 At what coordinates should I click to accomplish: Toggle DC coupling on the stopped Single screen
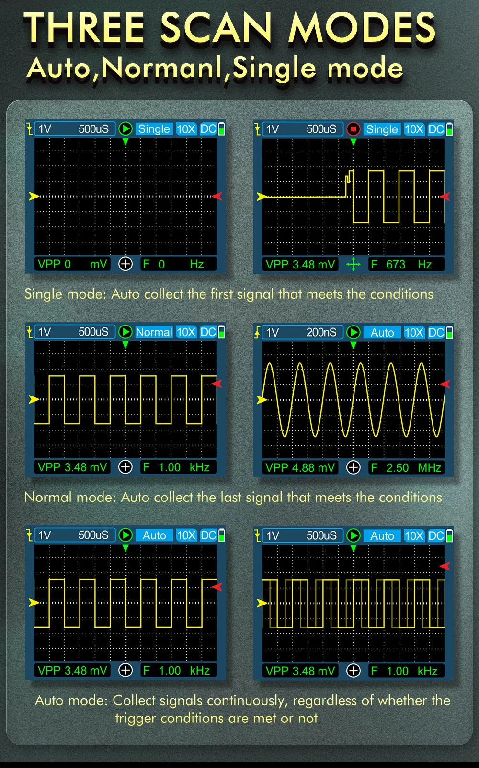click(x=436, y=129)
